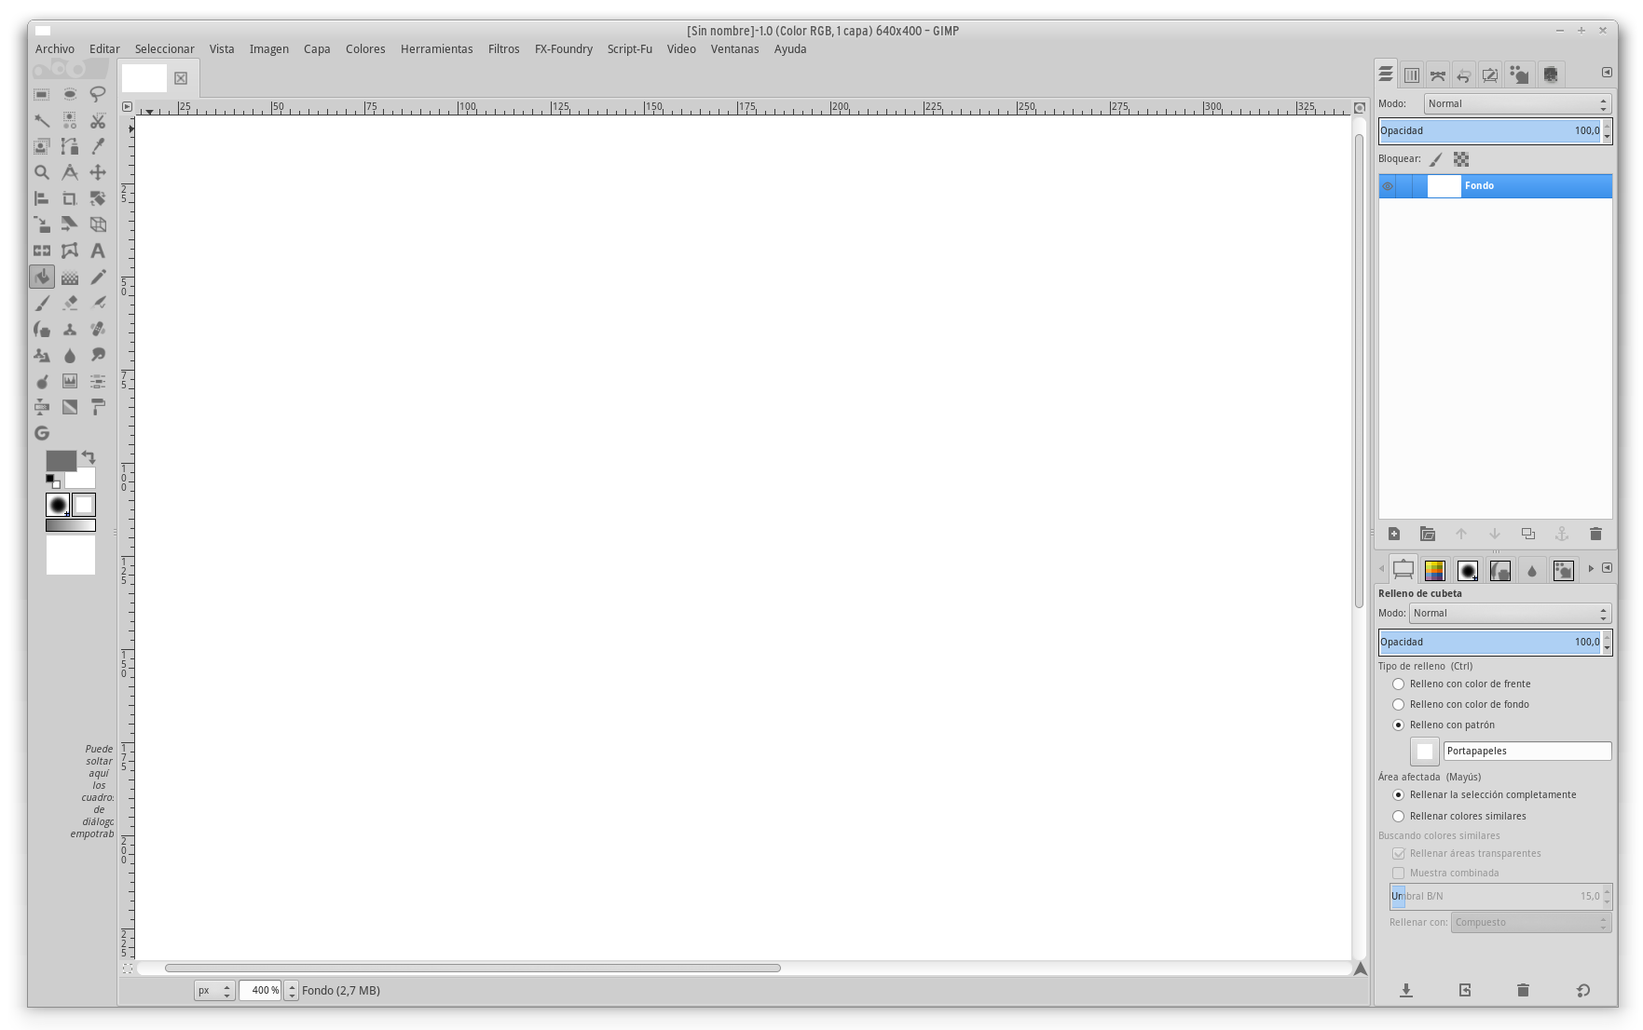The image size is (1643, 1030).
Task: Select the Paths tool
Action: pos(70,146)
